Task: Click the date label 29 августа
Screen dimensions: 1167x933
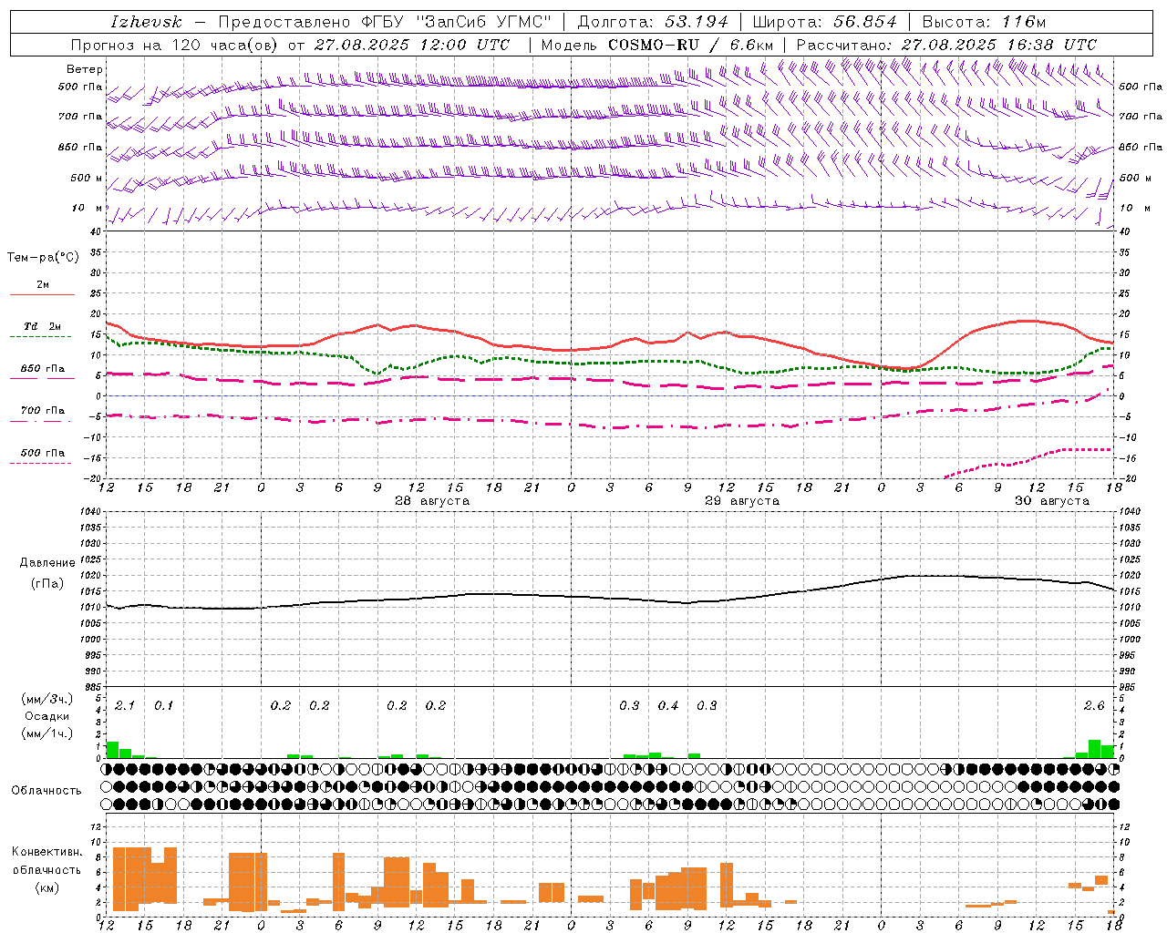Action: (x=742, y=501)
